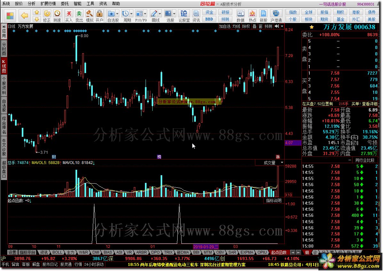Click the 财 marker on the chart
Image resolution: width=383 pixels, height=271 pixels.
[54, 157]
